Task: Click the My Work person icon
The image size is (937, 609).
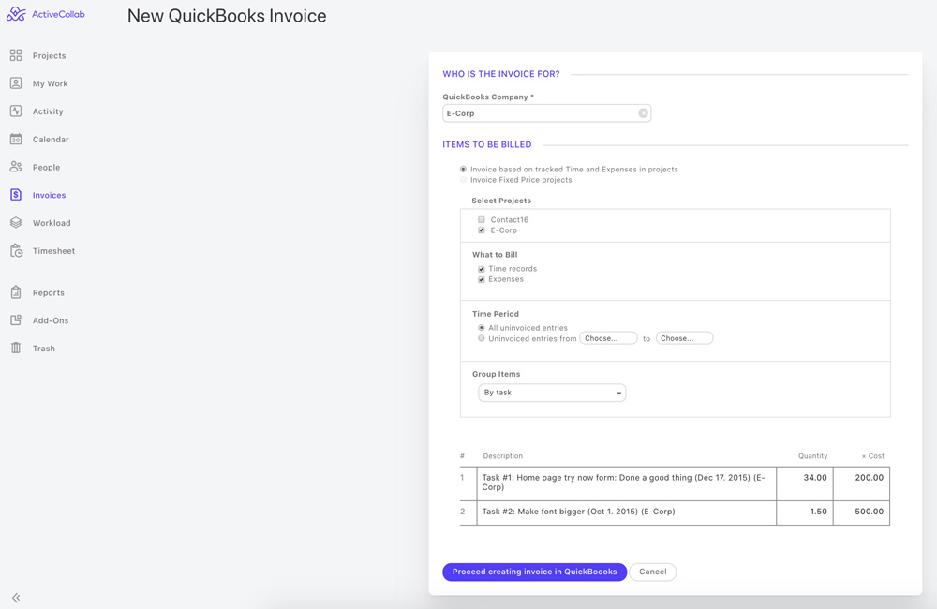Action: tap(16, 83)
